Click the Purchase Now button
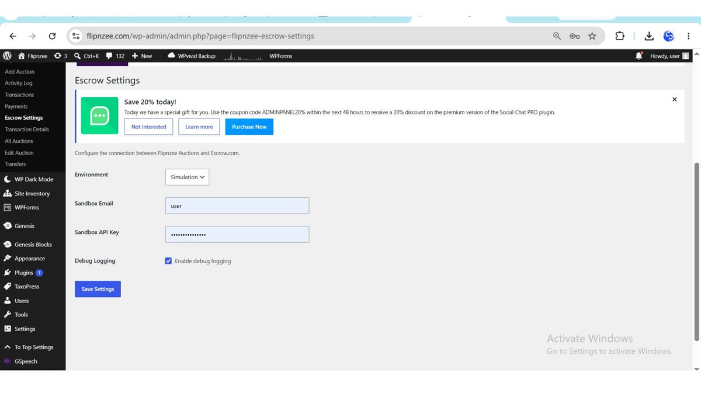 [249, 127]
